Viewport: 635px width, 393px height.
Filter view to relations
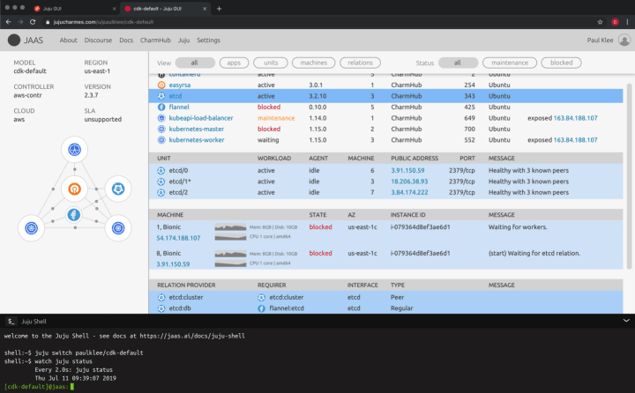[360, 63]
